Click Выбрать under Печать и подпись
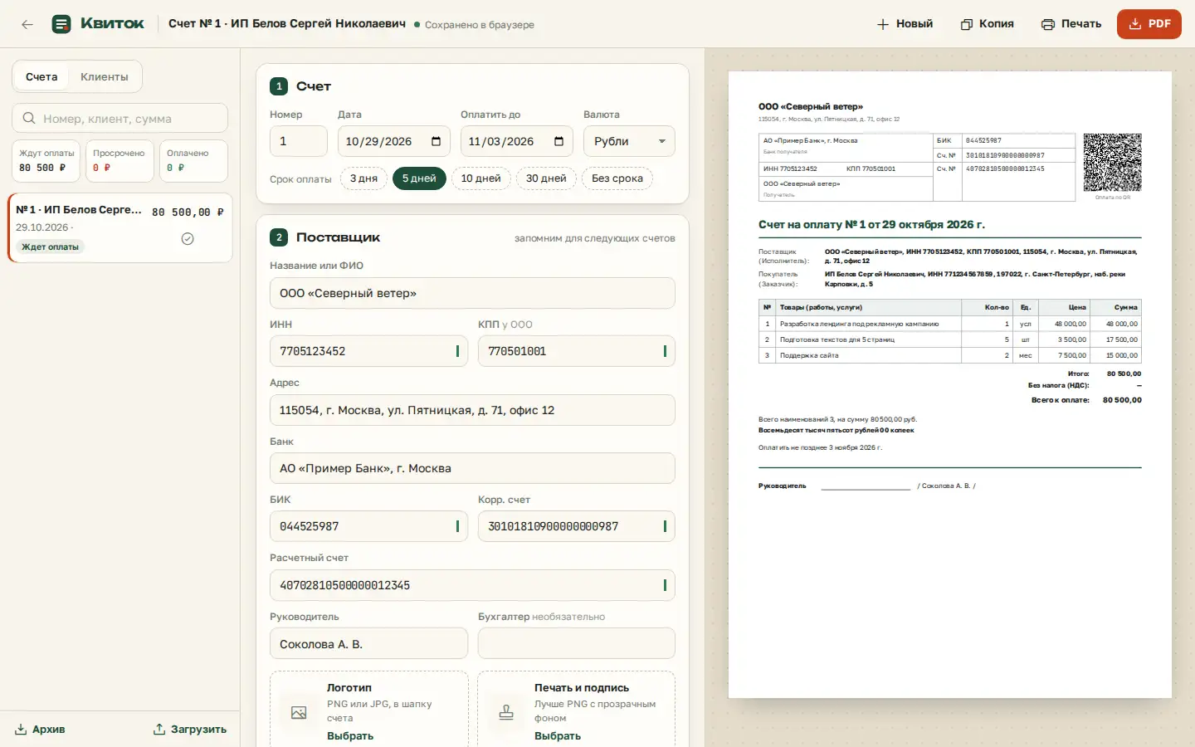Viewport: 1195px width, 747px height. click(x=558, y=736)
